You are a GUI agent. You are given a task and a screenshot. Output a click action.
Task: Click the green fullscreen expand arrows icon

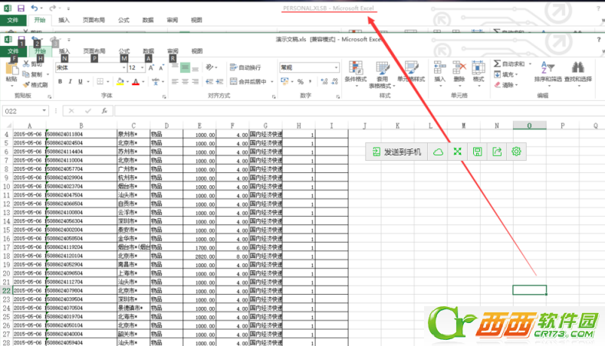pos(458,152)
